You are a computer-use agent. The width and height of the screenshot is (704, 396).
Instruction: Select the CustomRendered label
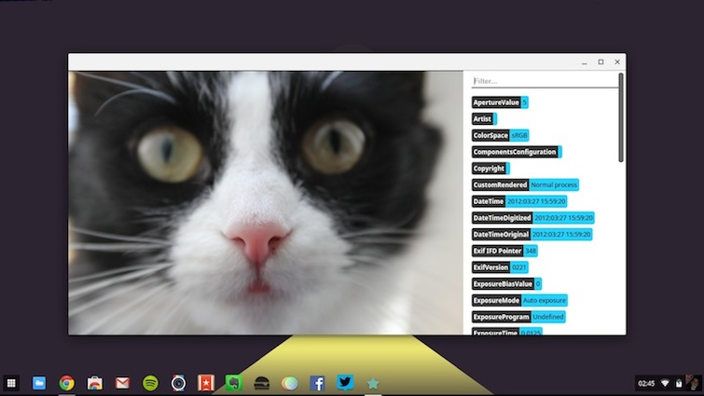point(500,184)
